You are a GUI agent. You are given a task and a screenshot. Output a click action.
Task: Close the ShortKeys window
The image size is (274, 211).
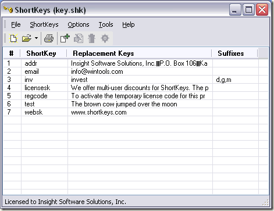point(262,10)
